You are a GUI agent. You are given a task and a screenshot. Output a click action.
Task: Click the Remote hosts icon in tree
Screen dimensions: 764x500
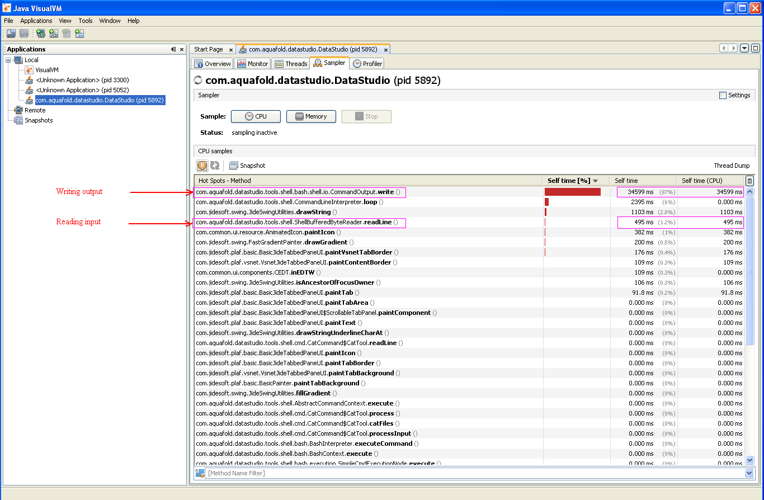coord(18,110)
